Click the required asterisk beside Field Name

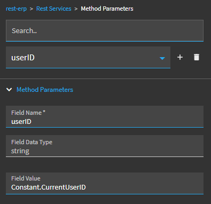click(x=44, y=112)
